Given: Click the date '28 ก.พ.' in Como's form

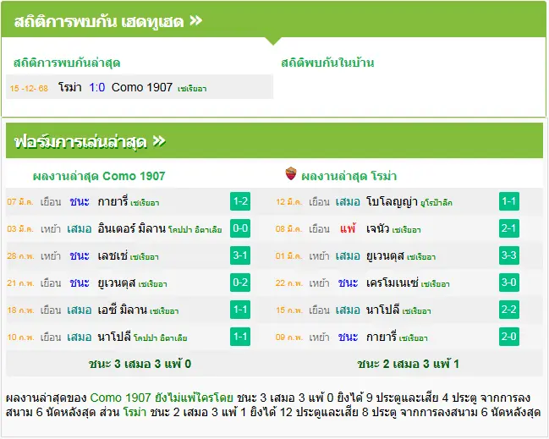Looking at the screenshot, I should pyautogui.click(x=20, y=256).
